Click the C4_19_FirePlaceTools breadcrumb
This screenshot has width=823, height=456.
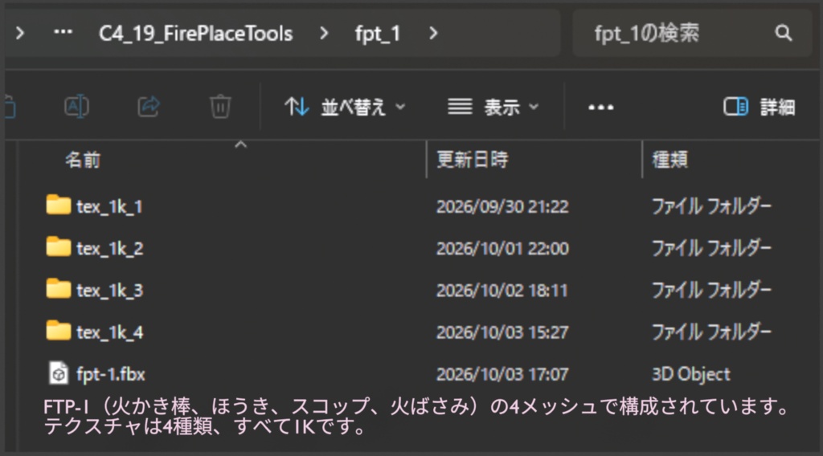pos(196,34)
